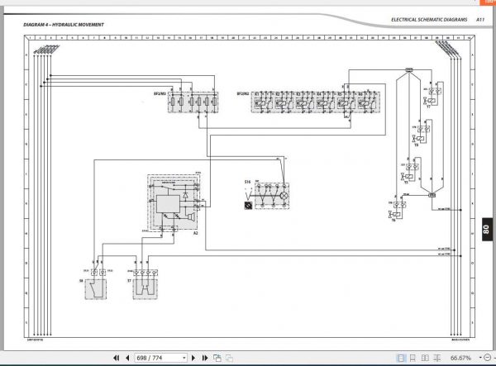
Task: Open the zoom level dropdown arrow
Action: tap(480, 358)
